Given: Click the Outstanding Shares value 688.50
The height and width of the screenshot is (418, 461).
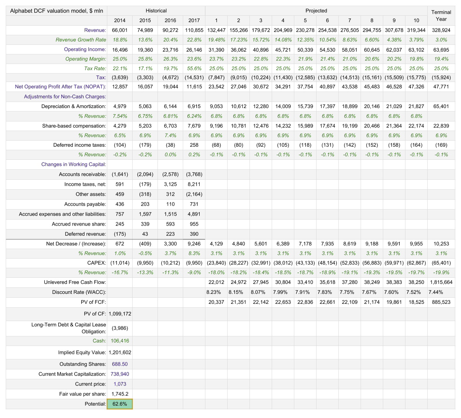Looking at the screenshot, I should [x=120, y=364].
